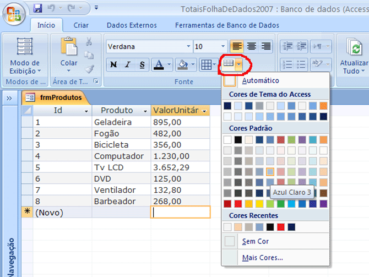Screen dimensions: 369x277
Task: Open the Criar ribbon tab
Action: coord(81,25)
